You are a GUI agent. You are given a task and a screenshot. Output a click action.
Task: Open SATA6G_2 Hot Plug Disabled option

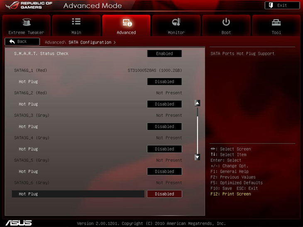point(164,104)
